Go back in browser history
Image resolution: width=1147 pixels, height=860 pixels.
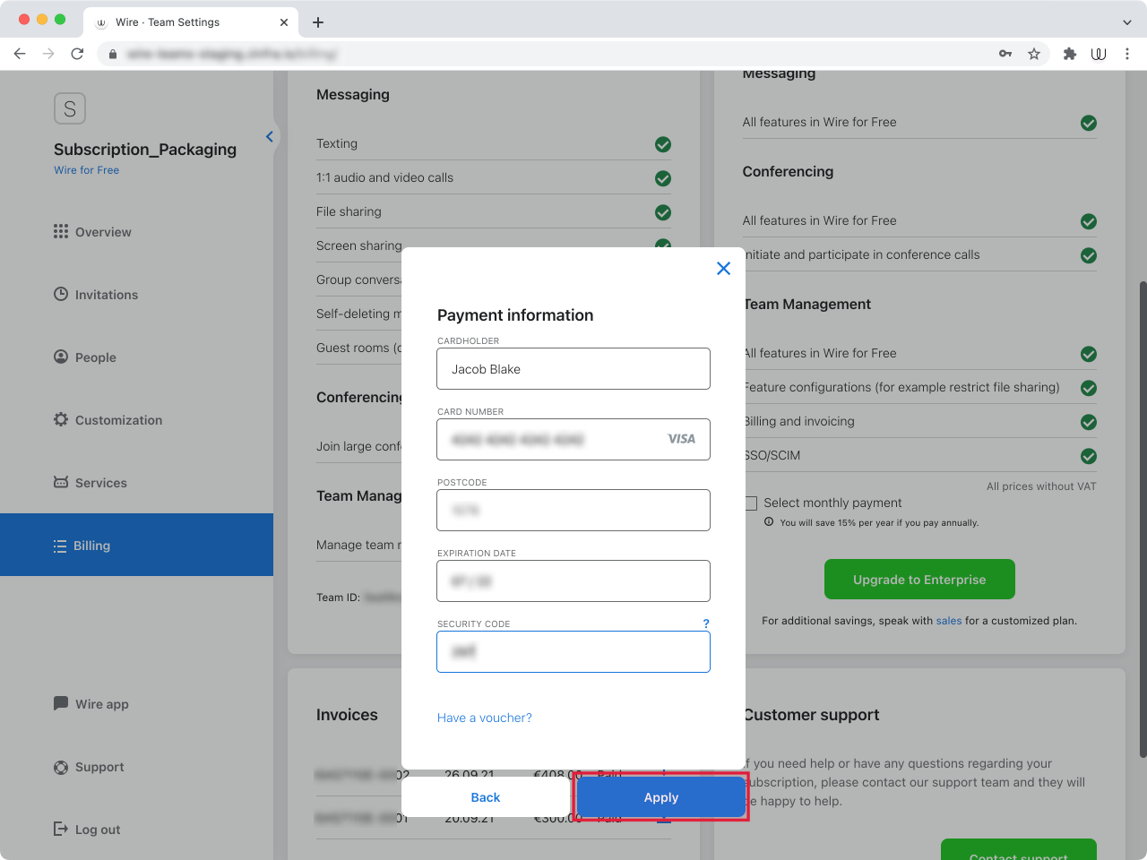tap(20, 54)
